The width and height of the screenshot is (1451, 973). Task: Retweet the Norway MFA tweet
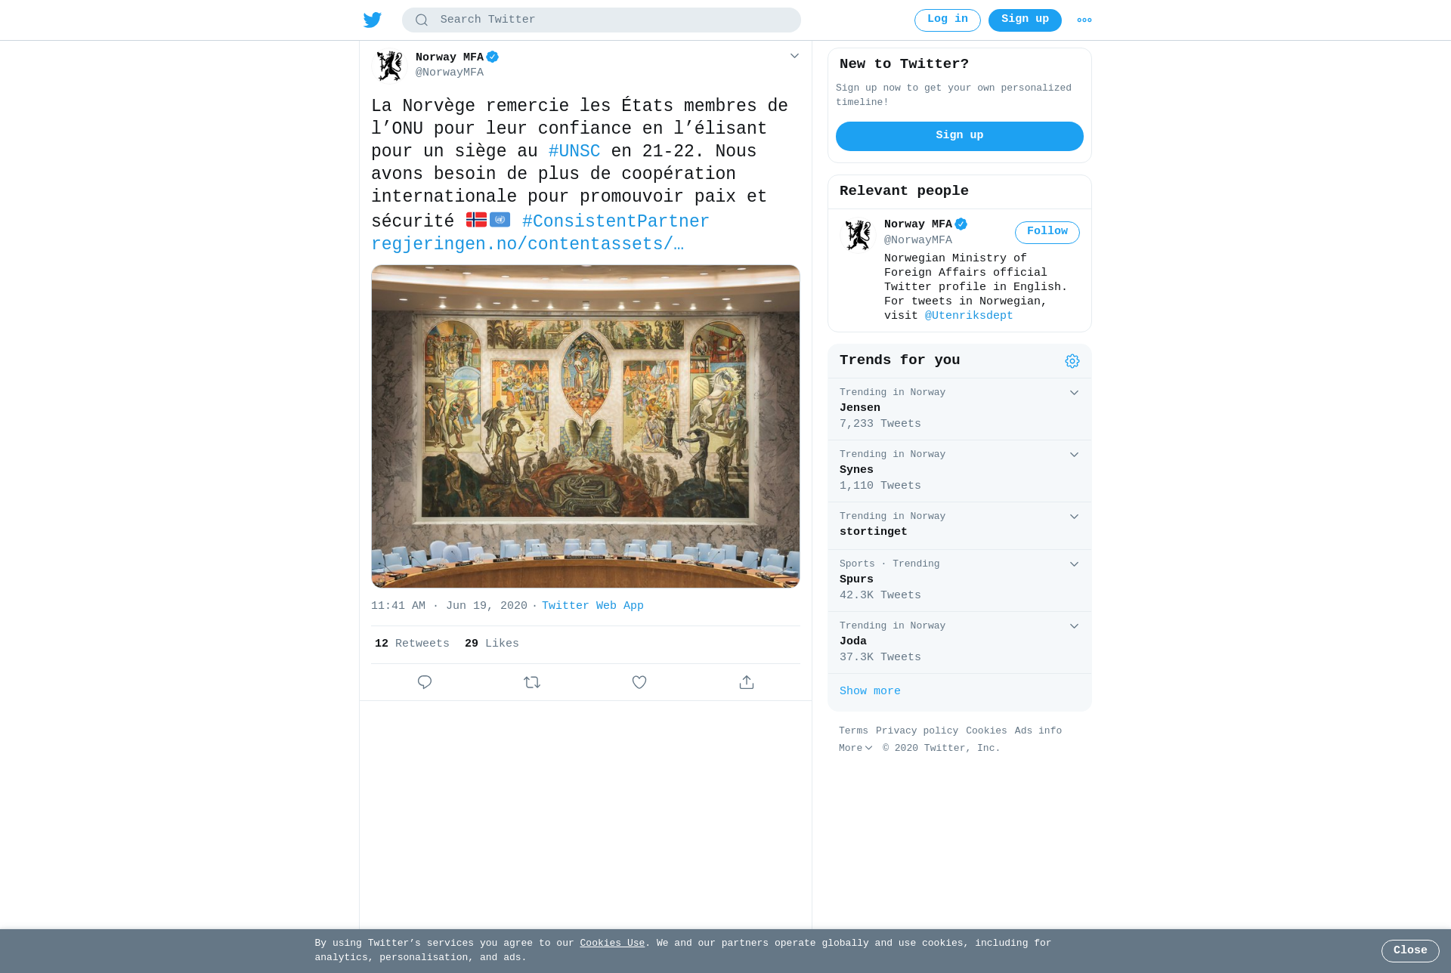point(532,682)
